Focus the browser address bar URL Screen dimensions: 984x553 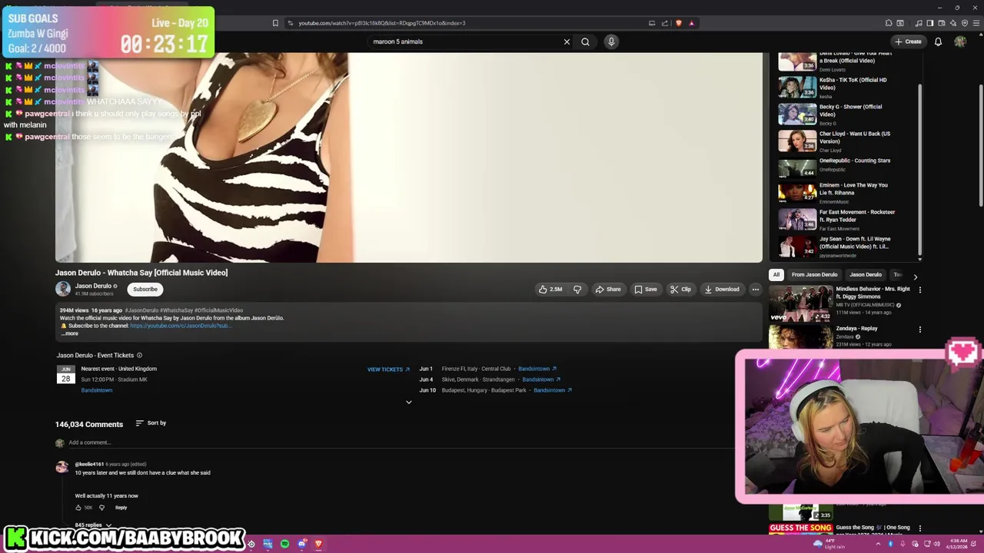382,23
